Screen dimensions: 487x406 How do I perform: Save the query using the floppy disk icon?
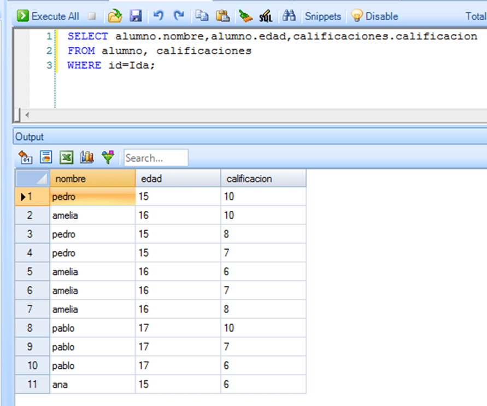pos(136,16)
